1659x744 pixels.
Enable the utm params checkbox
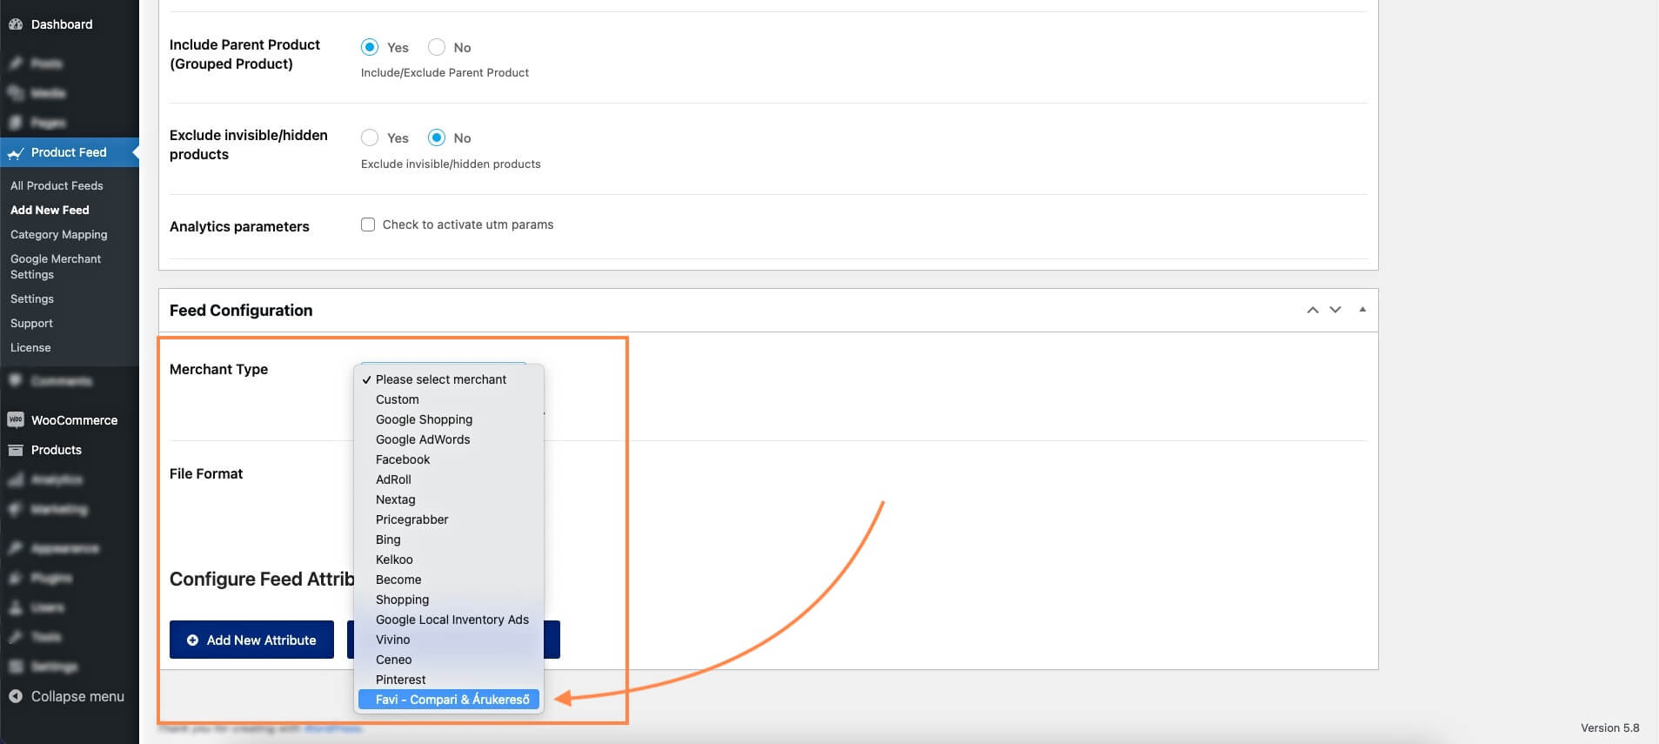pyautogui.click(x=368, y=225)
